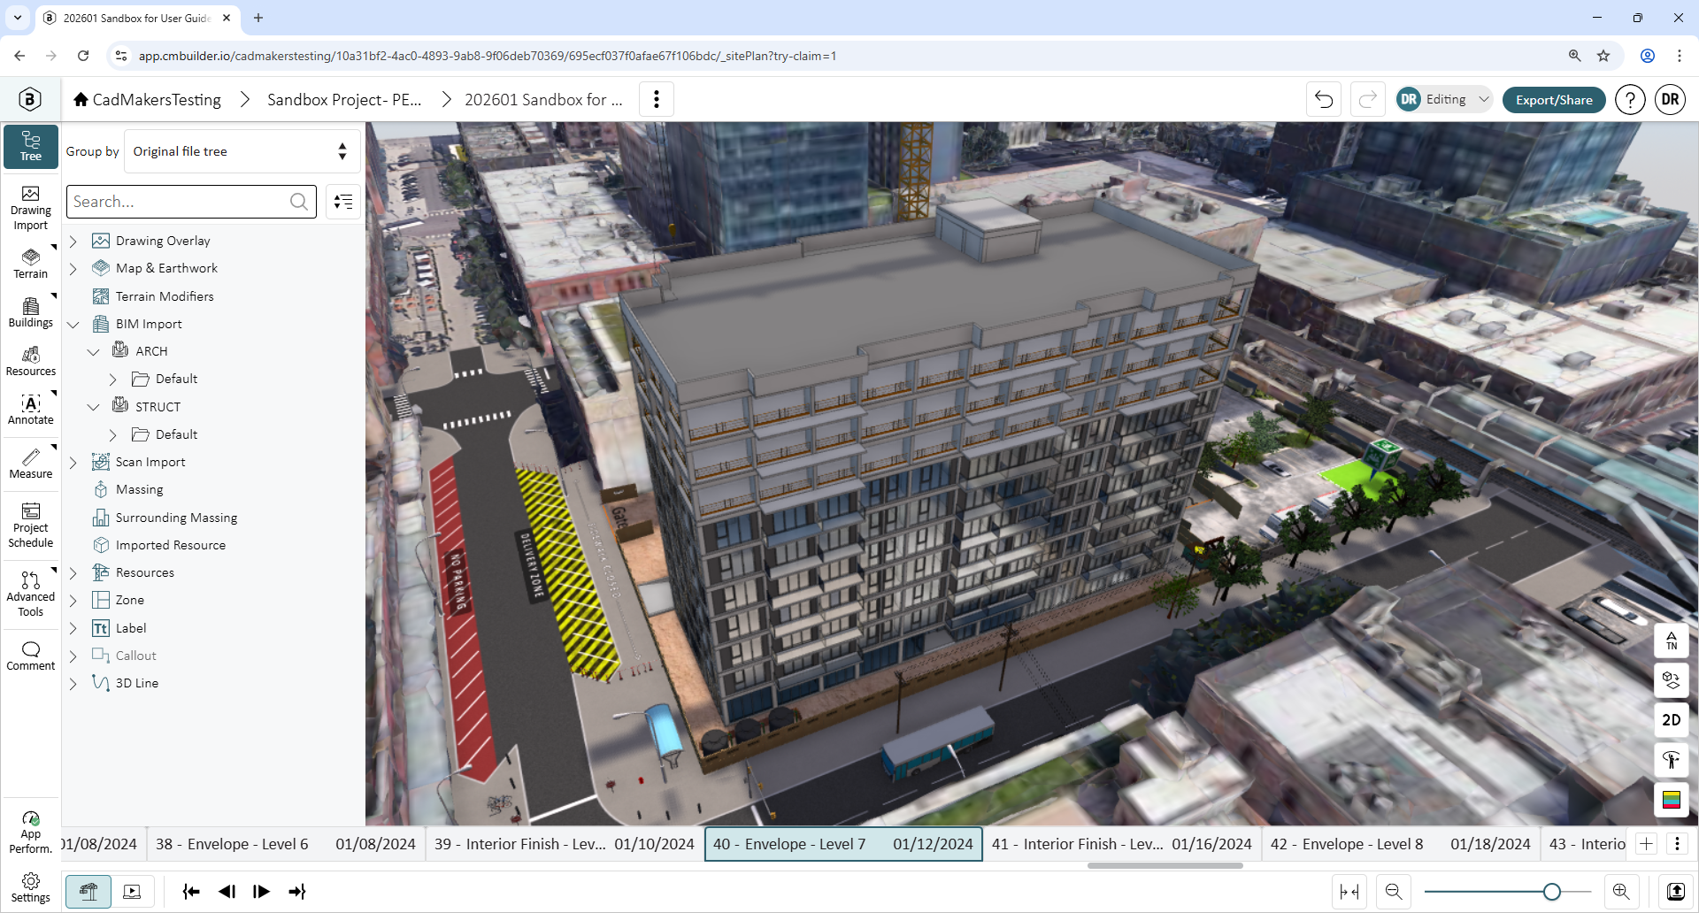Zoom in the timeline
This screenshot has height=913, width=1699.
click(x=1621, y=892)
